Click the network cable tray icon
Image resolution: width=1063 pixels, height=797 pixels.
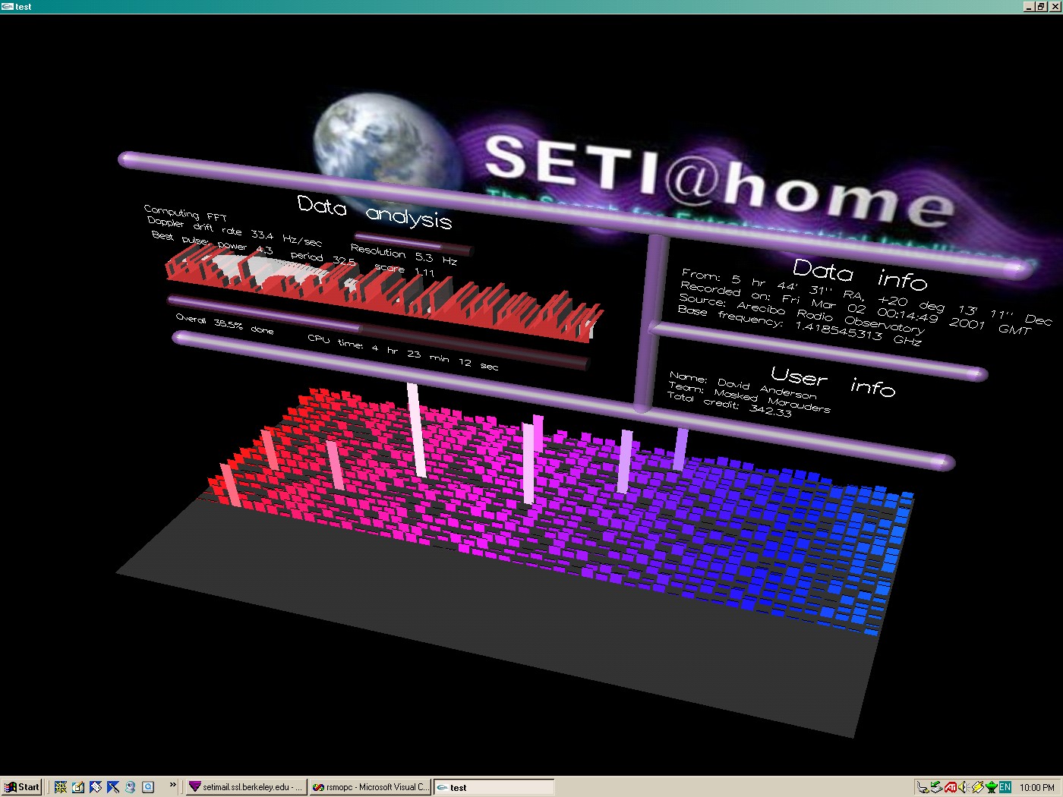click(x=923, y=787)
